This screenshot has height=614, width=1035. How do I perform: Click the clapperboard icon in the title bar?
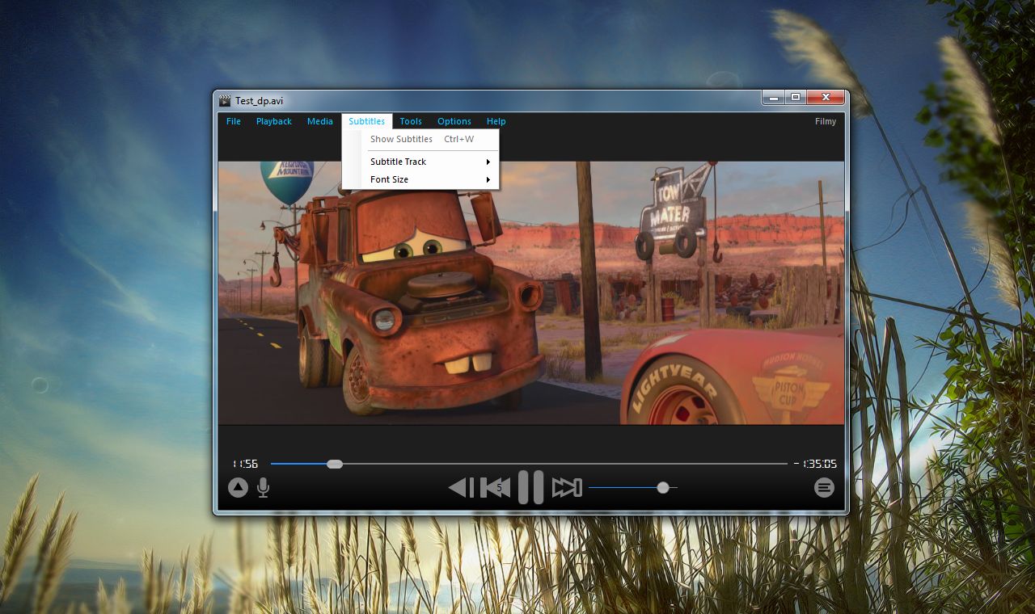[225, 100]
